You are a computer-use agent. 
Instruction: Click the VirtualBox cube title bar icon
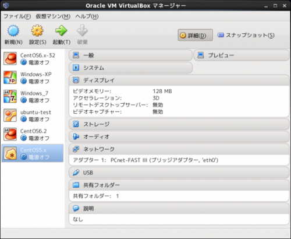6,5
